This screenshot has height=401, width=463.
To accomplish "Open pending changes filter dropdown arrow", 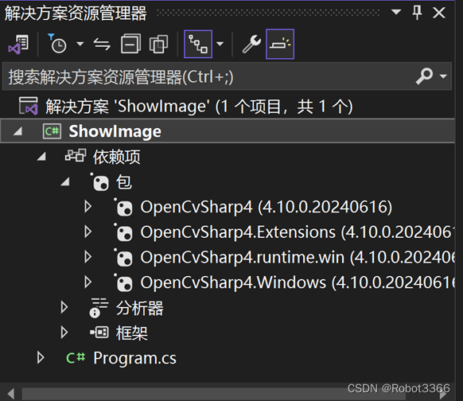I will (80, 44).
